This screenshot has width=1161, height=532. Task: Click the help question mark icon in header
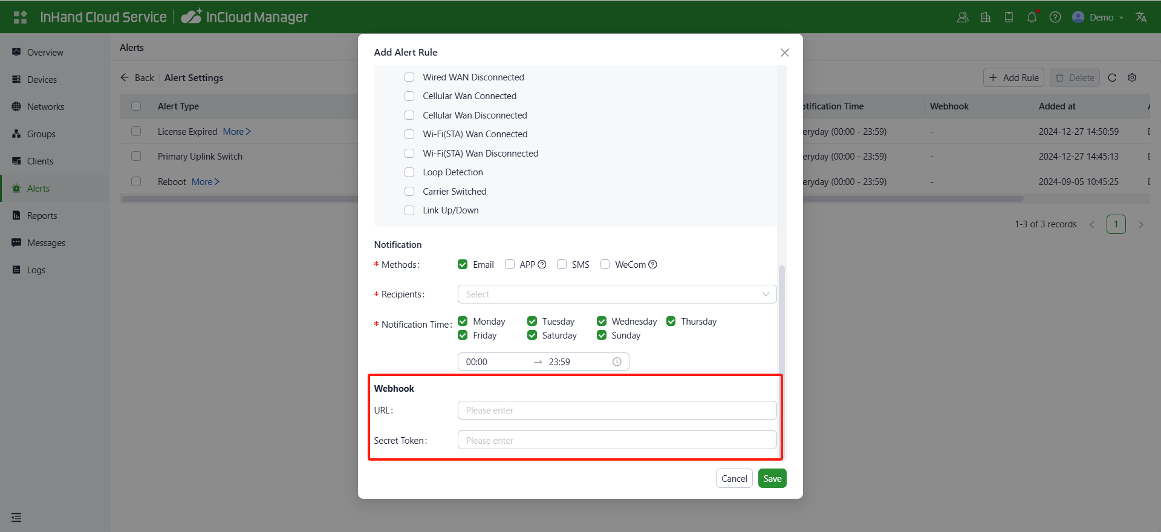tap(1055, 18)
